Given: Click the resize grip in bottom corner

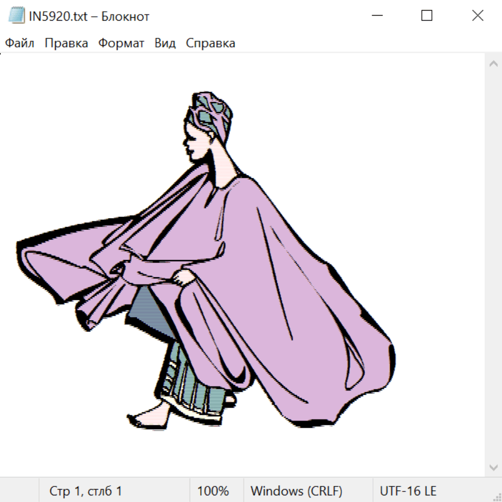Looking at the screenshot, I should tap(496, 496).
